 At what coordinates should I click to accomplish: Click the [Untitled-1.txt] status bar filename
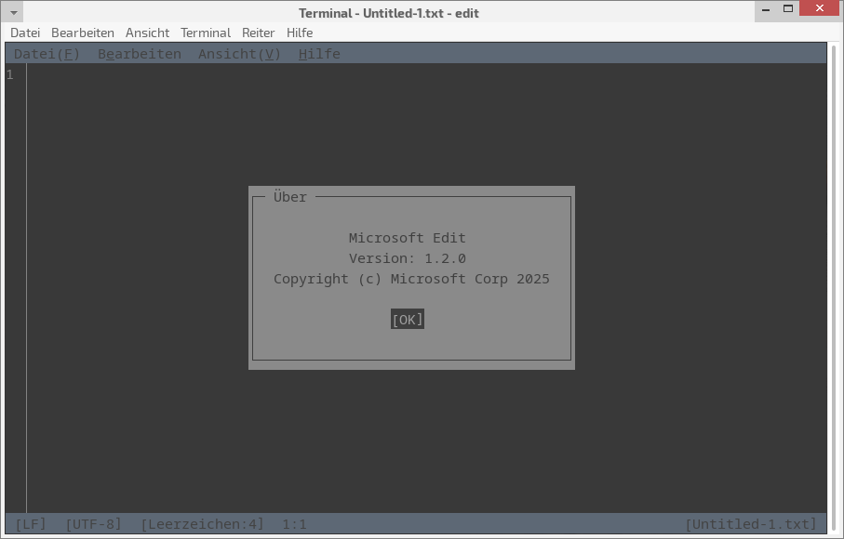[751, 524]
